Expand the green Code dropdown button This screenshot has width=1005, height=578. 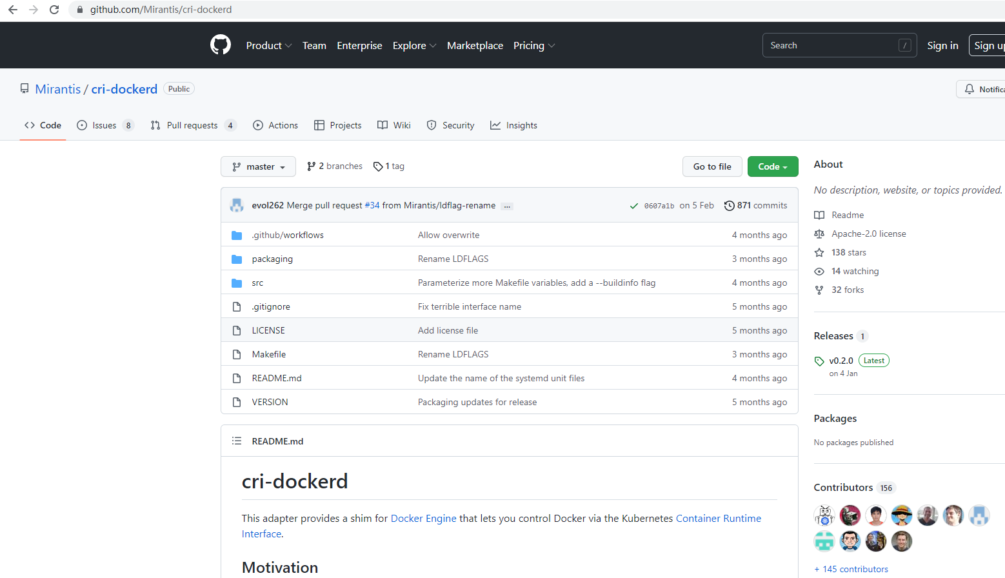[773, 166]
